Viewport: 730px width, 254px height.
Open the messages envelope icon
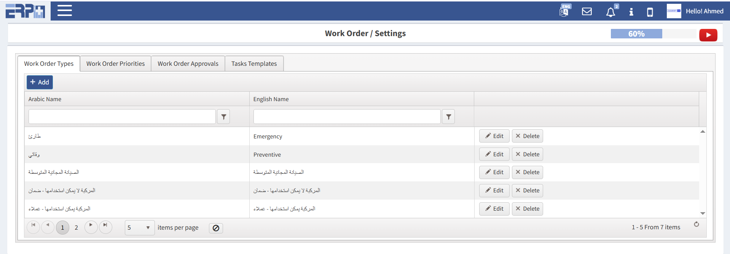click(x=587, y=11)
